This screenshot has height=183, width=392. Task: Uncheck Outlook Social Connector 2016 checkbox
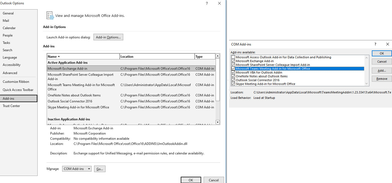point(233,80)
